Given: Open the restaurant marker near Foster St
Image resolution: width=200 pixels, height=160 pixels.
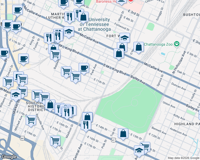Looking at the screenshot, I should pyautogui.click(x=49, y=39).
